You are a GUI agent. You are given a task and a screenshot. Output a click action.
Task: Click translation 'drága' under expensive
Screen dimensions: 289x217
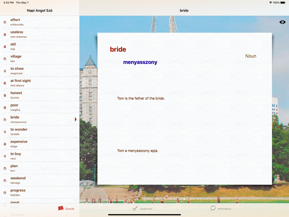point(14,146)
